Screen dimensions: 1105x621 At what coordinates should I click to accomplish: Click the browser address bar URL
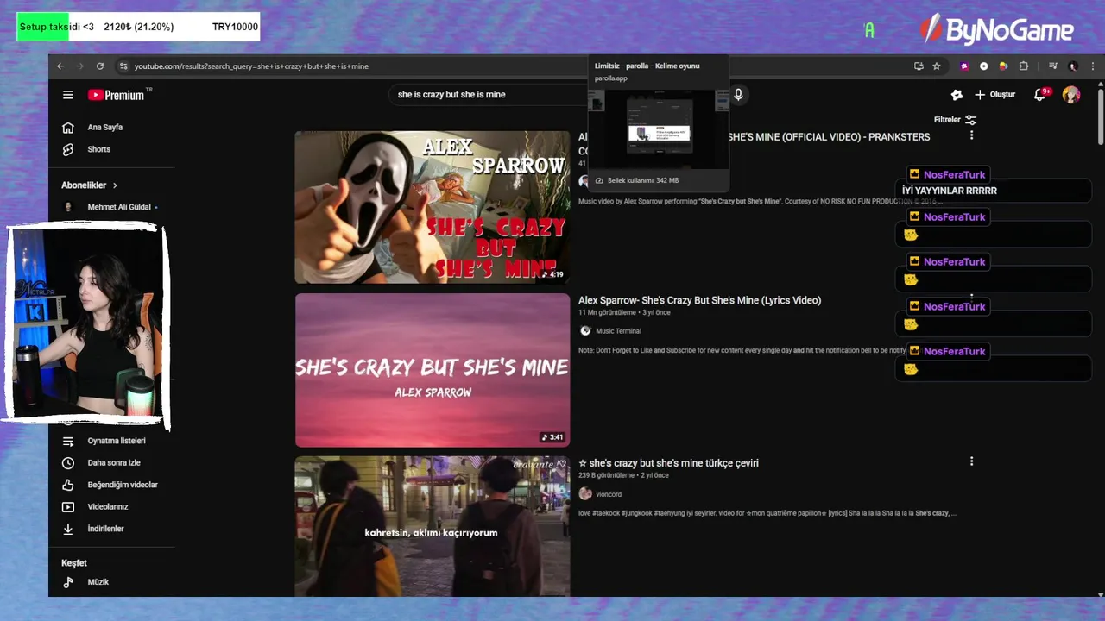[251, 66]
